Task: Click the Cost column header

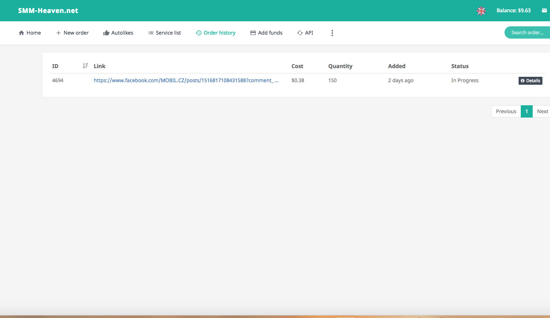Action: click(297, 66)
